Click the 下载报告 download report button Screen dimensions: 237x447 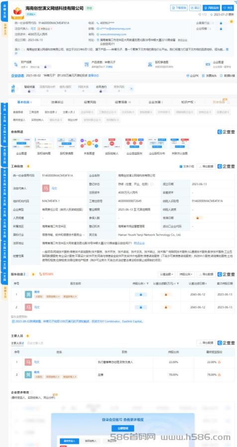[x=179, y=8]
